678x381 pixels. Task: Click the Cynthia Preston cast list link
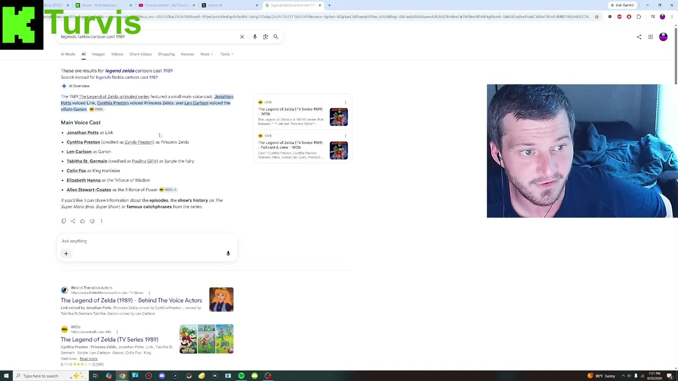click(83, 142)
